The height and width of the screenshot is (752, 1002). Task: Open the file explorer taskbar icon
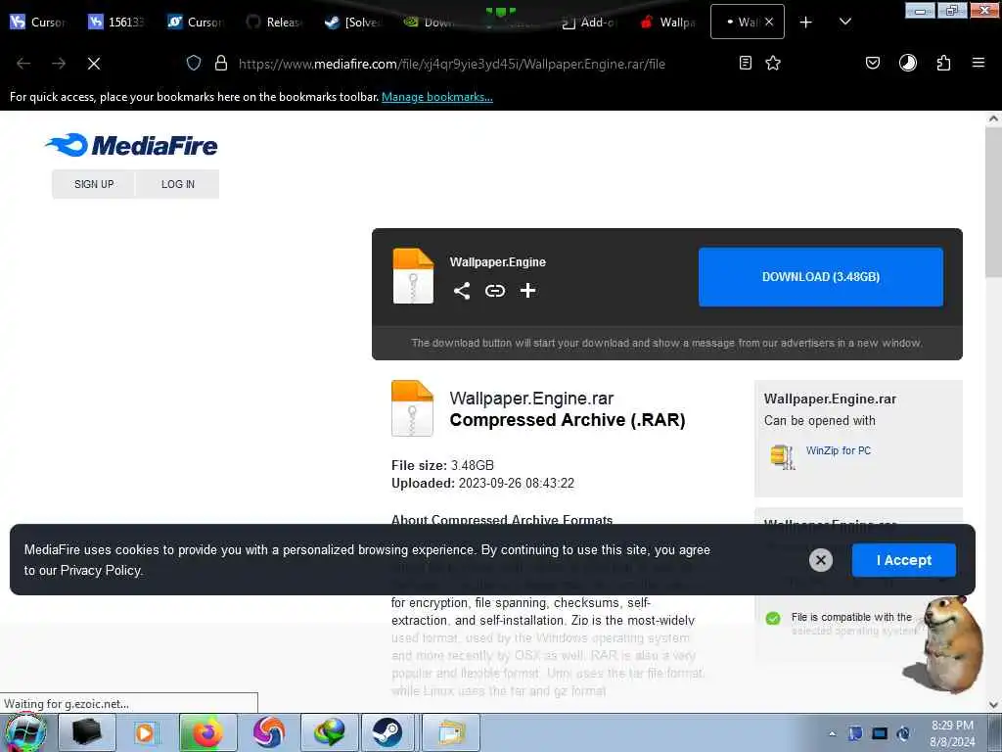[x=451, y=732]
